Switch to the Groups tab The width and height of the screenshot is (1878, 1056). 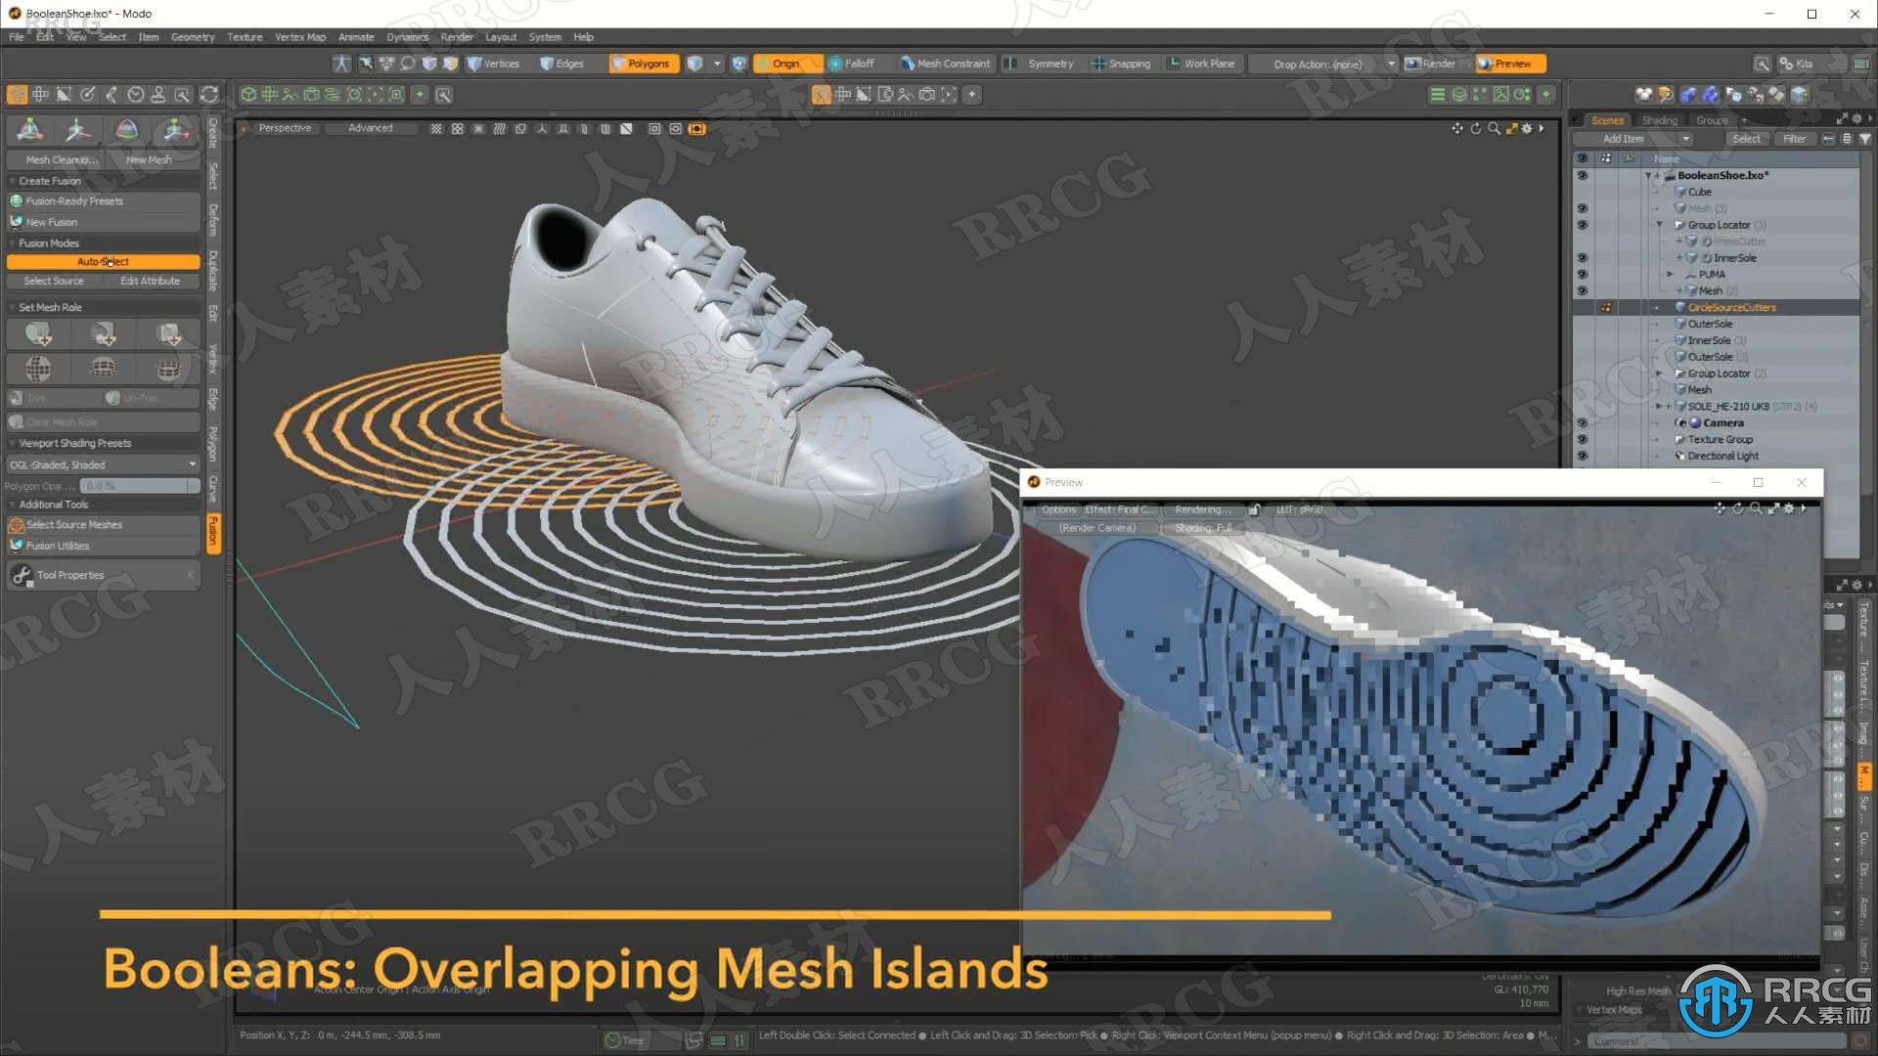point(1712,120)
